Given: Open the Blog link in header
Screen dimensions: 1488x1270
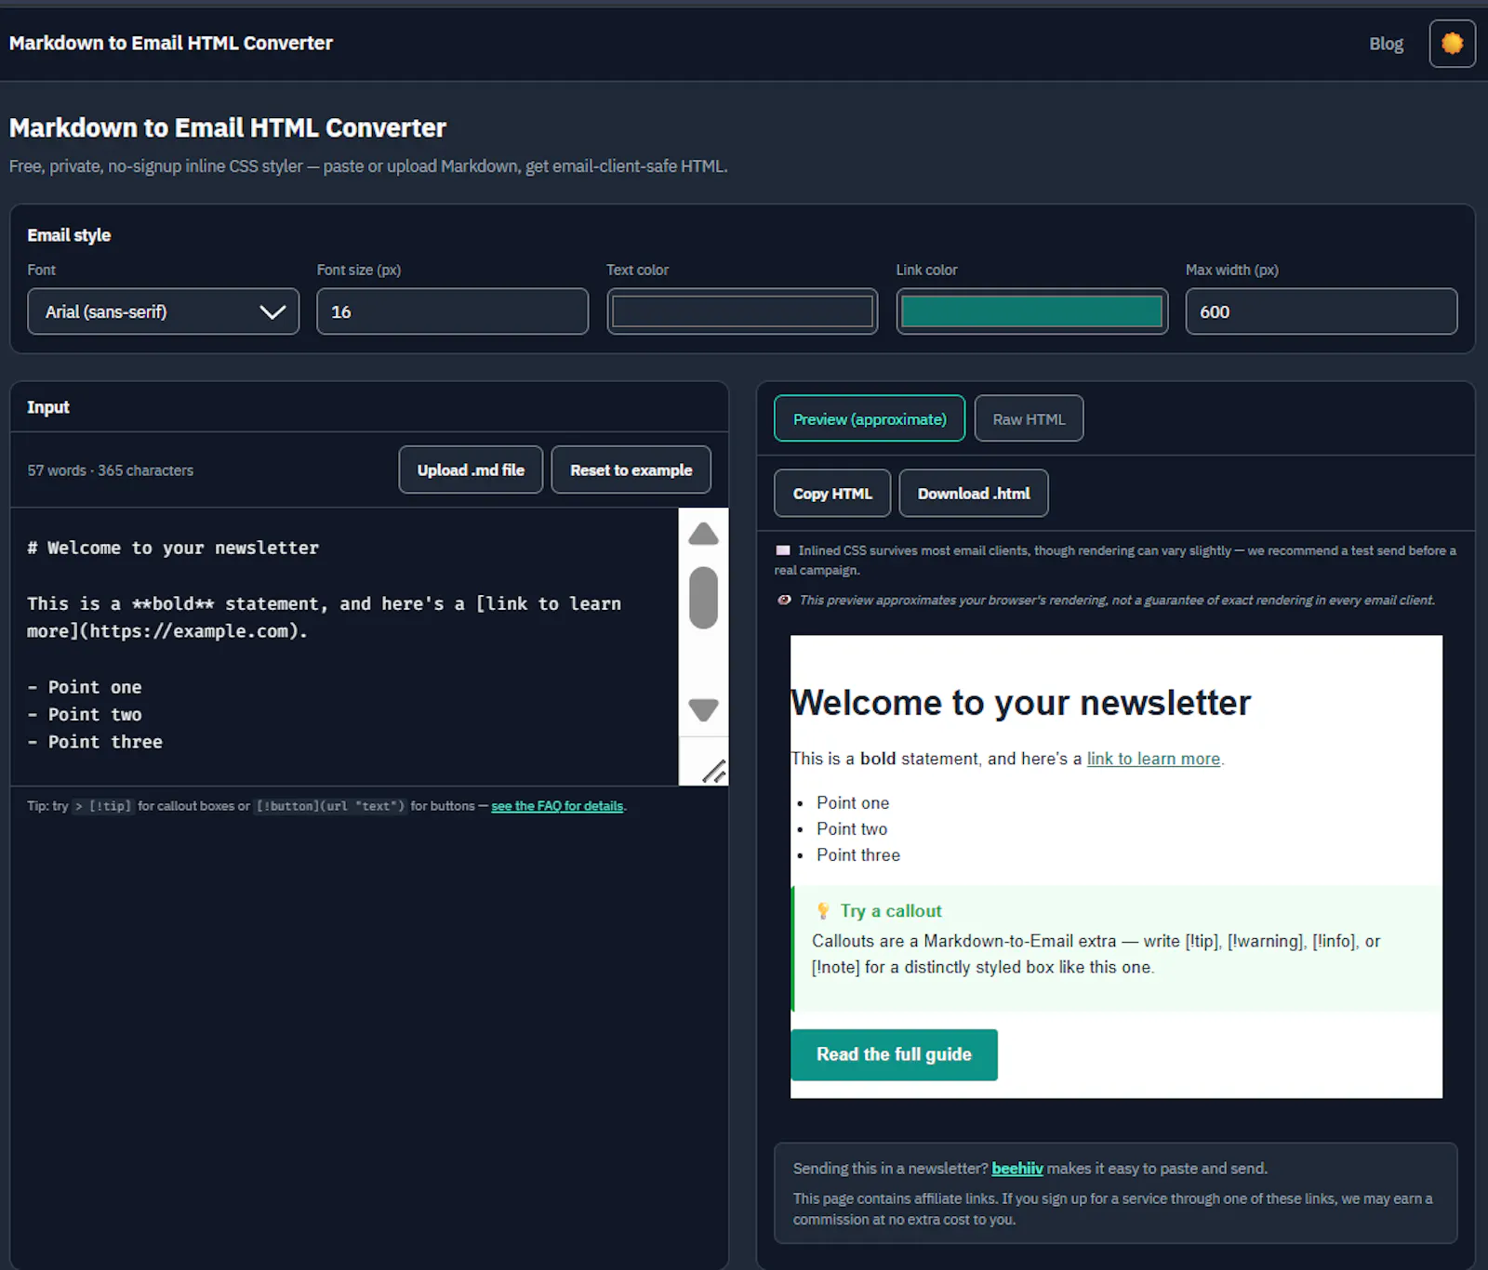Looking at the screenshot, I should (1386, 44).
